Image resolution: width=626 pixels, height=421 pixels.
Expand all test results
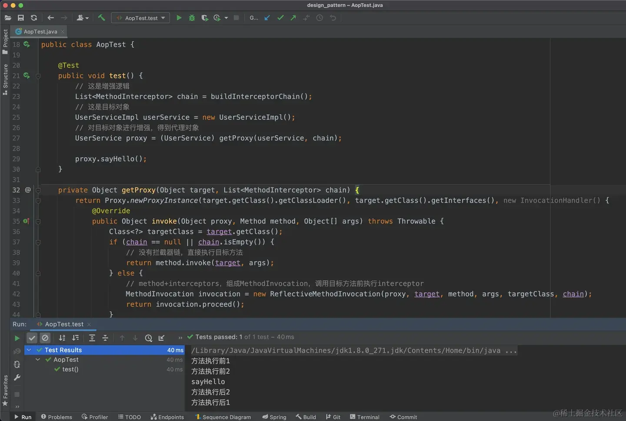tap(92, 338)
